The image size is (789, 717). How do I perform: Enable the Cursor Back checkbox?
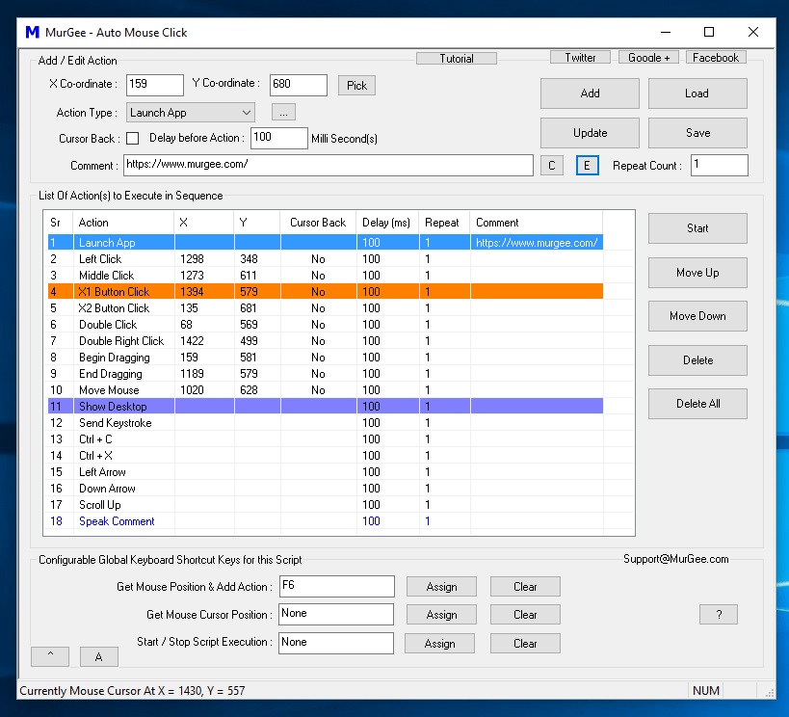click(x=132, y=138)
